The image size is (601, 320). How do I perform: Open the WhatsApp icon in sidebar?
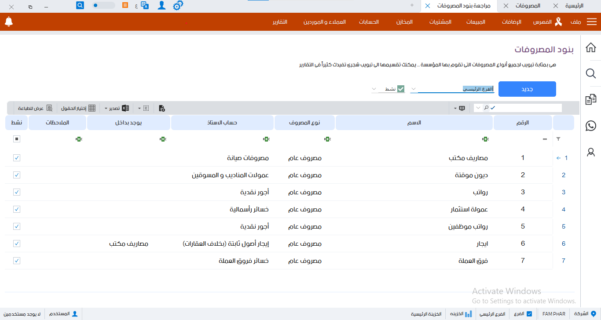tap(591, 126)
